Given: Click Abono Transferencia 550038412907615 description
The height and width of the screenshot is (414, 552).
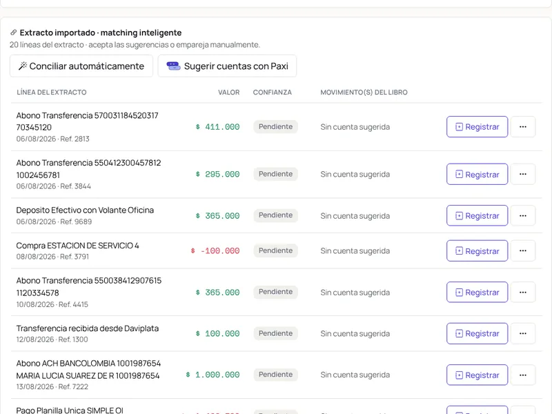Looking at the screenshot, I should tap(89, 286).
